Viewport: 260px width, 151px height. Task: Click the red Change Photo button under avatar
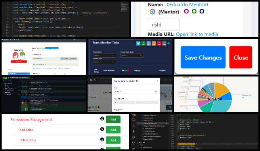tap(19, 61)
